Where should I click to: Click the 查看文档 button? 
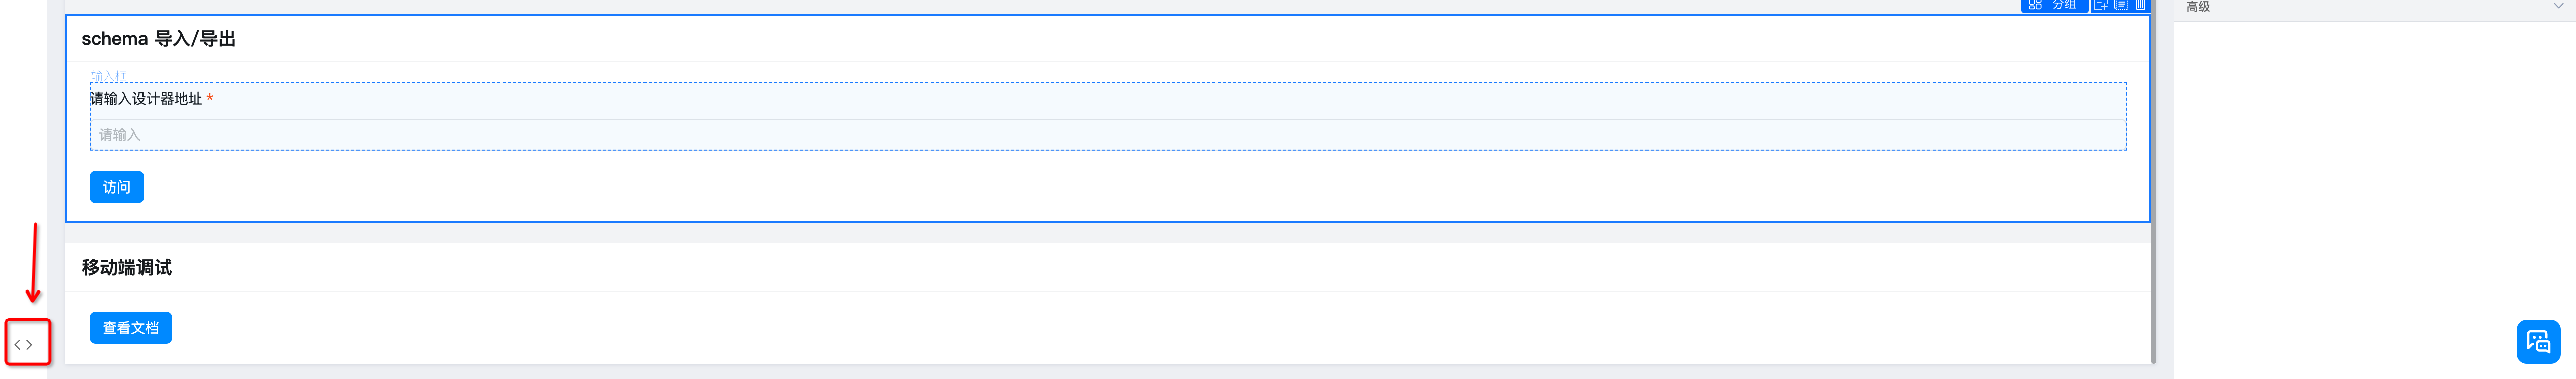tap(130, 327)
